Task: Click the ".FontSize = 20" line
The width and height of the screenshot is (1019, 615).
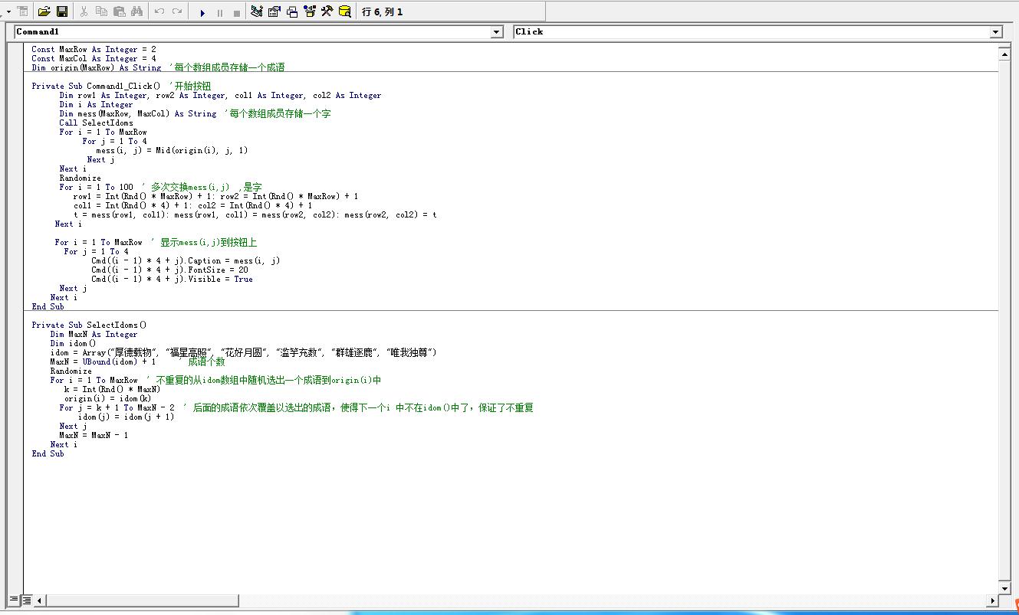Action: pyautogui.click(x=169, y=270)
